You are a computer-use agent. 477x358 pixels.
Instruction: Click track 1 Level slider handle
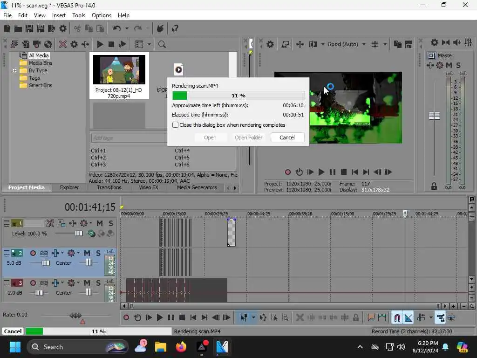78,234
